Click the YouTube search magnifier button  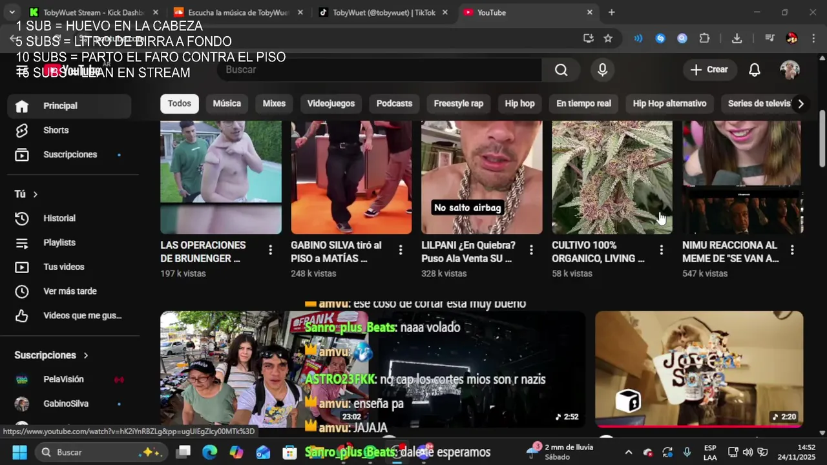click(x=561, y=70)
